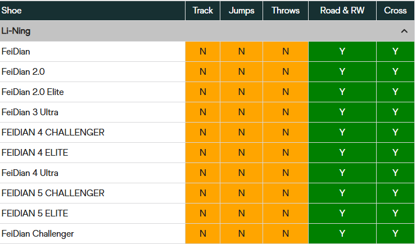
Task: Click Cross Y cell for FEIDIAN 4 CHALLENGER
Action: click(x=395, y=132)
